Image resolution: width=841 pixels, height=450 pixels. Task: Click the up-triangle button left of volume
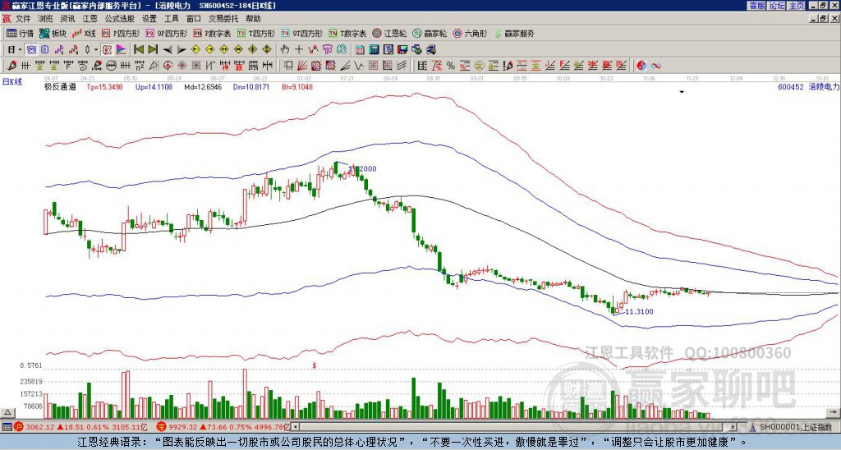coord(7,412)
